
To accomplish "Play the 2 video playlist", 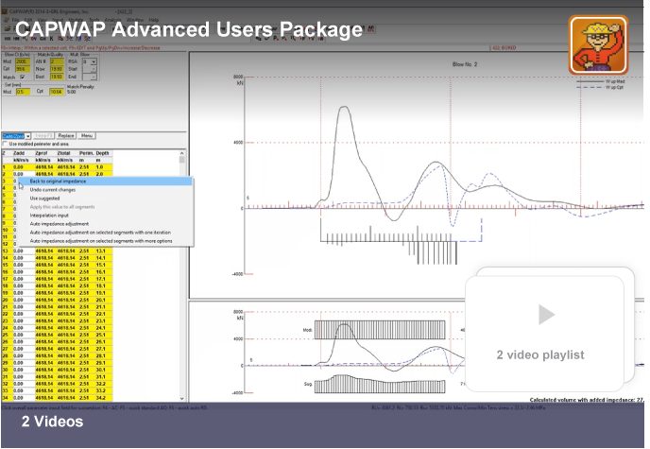I will point(546,315).
